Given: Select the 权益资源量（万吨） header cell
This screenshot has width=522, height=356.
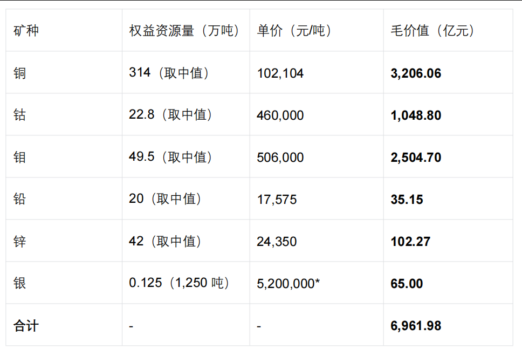Looking at the screenshot, I should 184,31.
